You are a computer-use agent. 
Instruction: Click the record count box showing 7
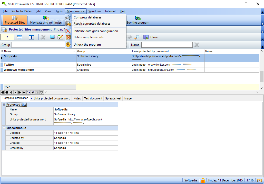(7, 37)
